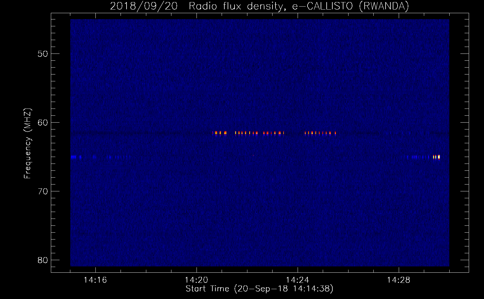Click the 'Frequency (MHZ)' axis label
Image resolution: width=484 pixels, height=299 pixels.
28,144
